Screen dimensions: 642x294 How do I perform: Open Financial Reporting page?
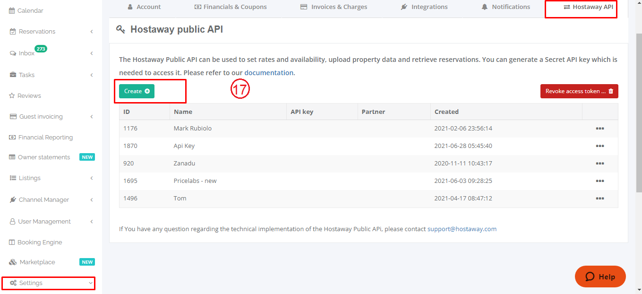41,137
